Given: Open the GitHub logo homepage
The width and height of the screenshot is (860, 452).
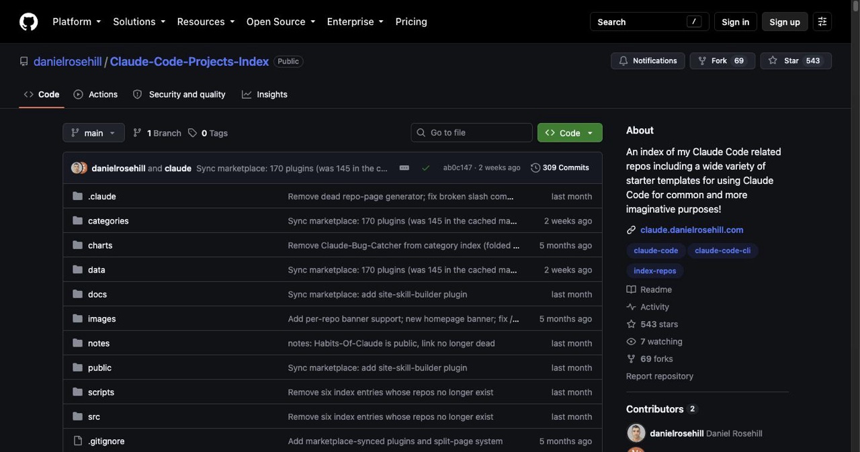Looking at the screenshot, I should coord(29,21).
